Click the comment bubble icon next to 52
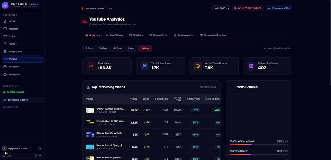 [x=164, y=134]
